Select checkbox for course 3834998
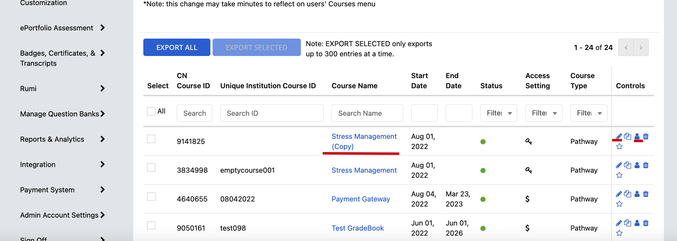The image size is (677, 241). coord(151,168)
